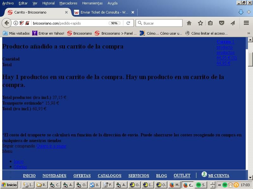
Task: Open the Editar menu
Action: 23,3
